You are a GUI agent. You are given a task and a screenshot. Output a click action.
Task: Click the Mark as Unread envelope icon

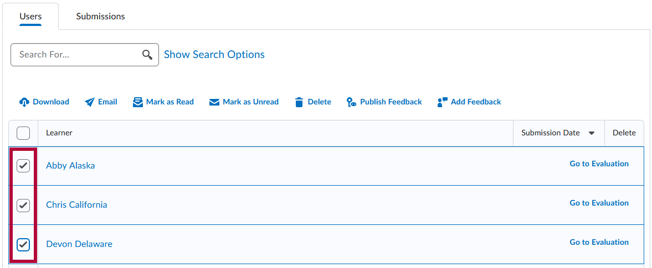[214, 102]
